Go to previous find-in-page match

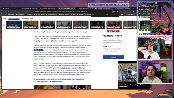(x=111, y=15)
